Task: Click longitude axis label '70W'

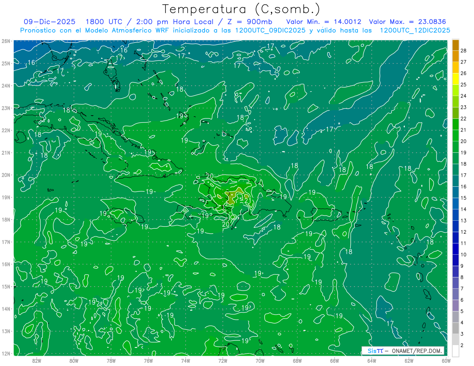Action: point(260,360)
